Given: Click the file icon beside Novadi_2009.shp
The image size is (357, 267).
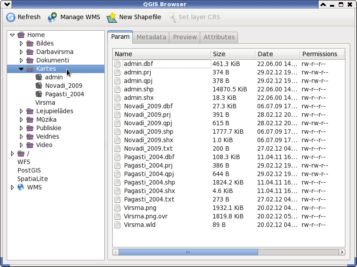Looking at the screenshot, I should [x=118, y=131].
